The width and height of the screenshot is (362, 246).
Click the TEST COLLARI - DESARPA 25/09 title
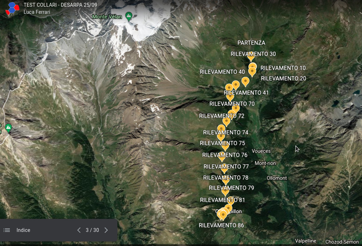pyautogui.click(x=60, y=5)
